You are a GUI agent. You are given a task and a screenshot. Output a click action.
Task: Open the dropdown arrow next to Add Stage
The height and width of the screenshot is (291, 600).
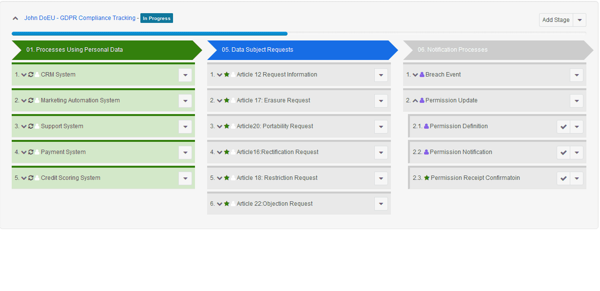pyautogui.click(x=580, y=20)
